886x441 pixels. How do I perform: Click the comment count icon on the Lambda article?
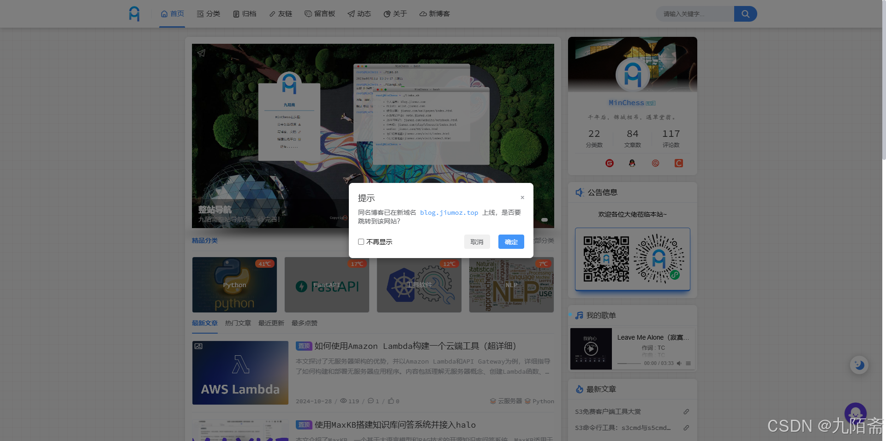371,401
